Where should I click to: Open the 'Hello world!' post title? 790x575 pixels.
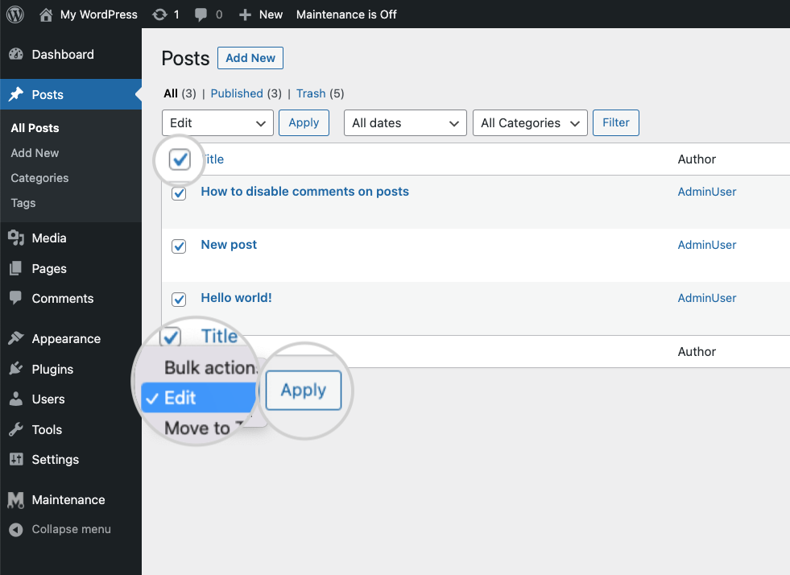point(236,298)
